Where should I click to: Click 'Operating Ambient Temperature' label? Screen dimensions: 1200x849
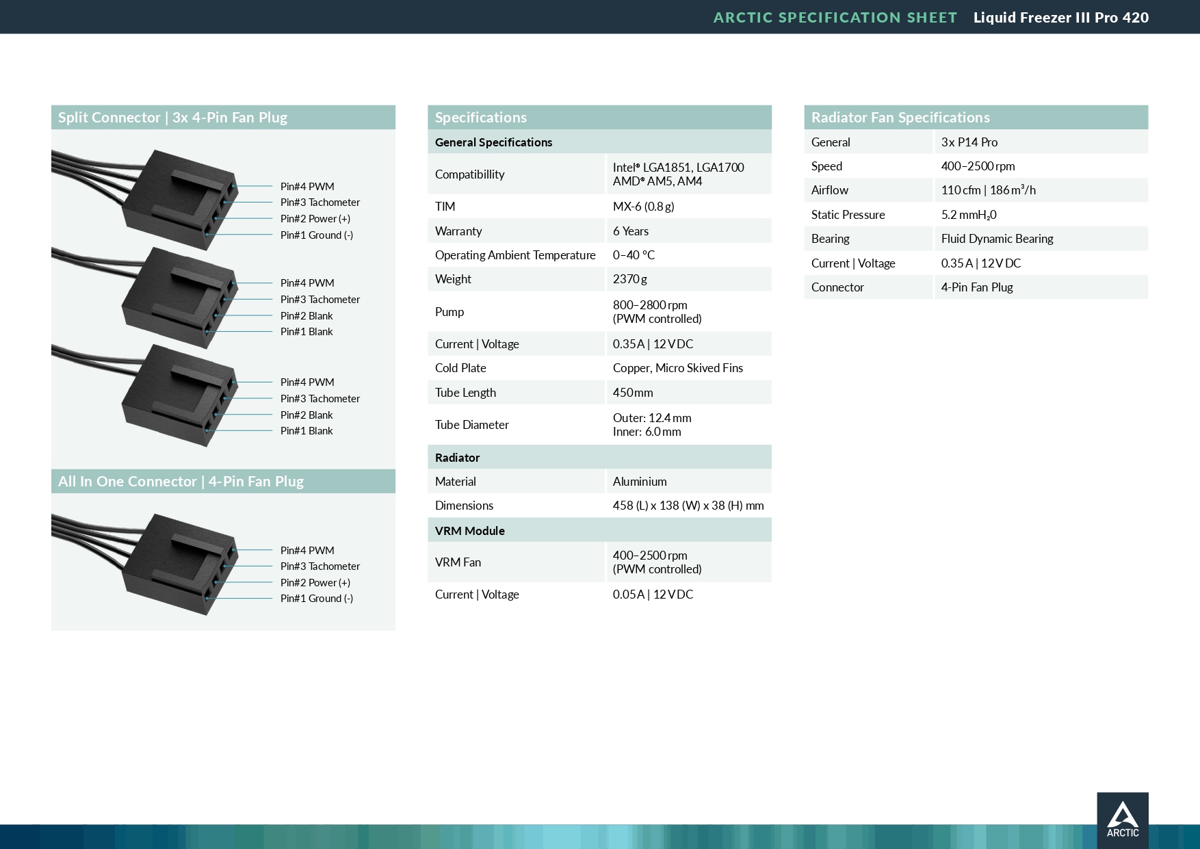[515, 255]
